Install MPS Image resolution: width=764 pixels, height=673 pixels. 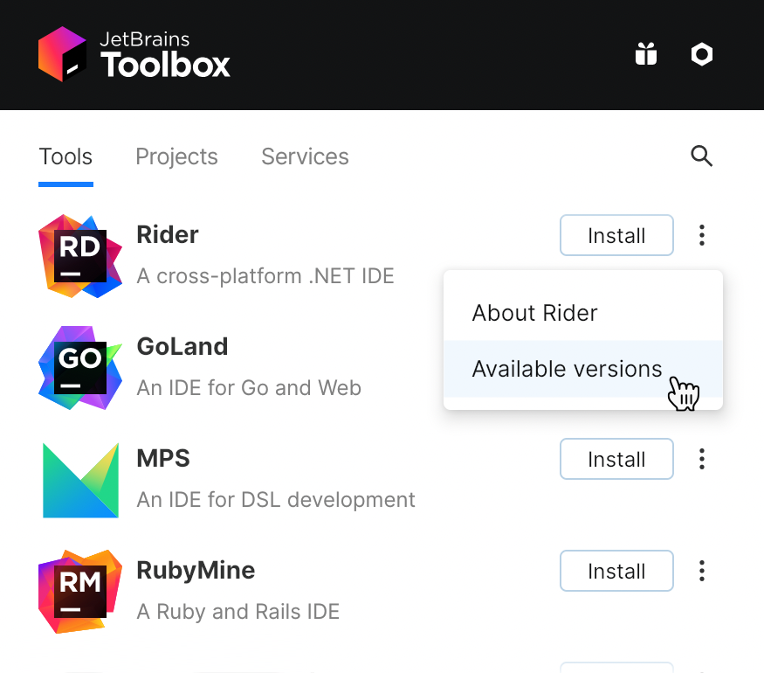pyautogui.click(x=616, y=459)
